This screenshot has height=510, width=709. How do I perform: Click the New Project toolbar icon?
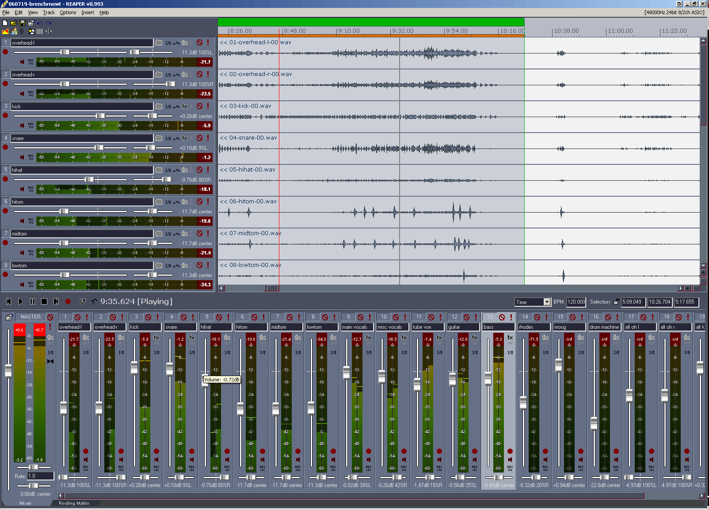(5, 23)
